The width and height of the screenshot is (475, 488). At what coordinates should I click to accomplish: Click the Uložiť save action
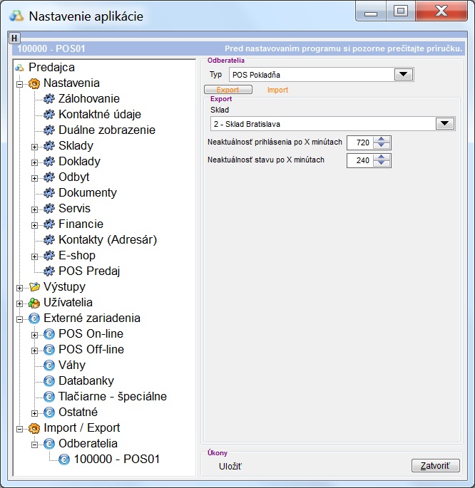click(x=230, y=467)
